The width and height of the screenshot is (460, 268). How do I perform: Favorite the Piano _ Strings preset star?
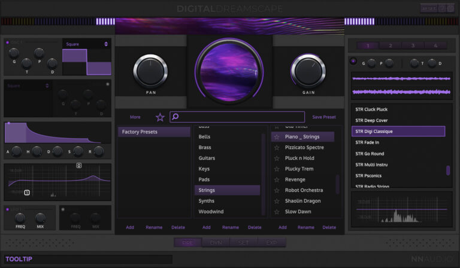[x=276, y=137]
